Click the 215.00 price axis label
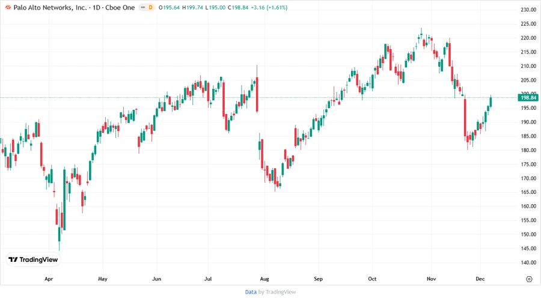Image resolution: width=541 pixels, height=299 pixels. tap(528, 52)
